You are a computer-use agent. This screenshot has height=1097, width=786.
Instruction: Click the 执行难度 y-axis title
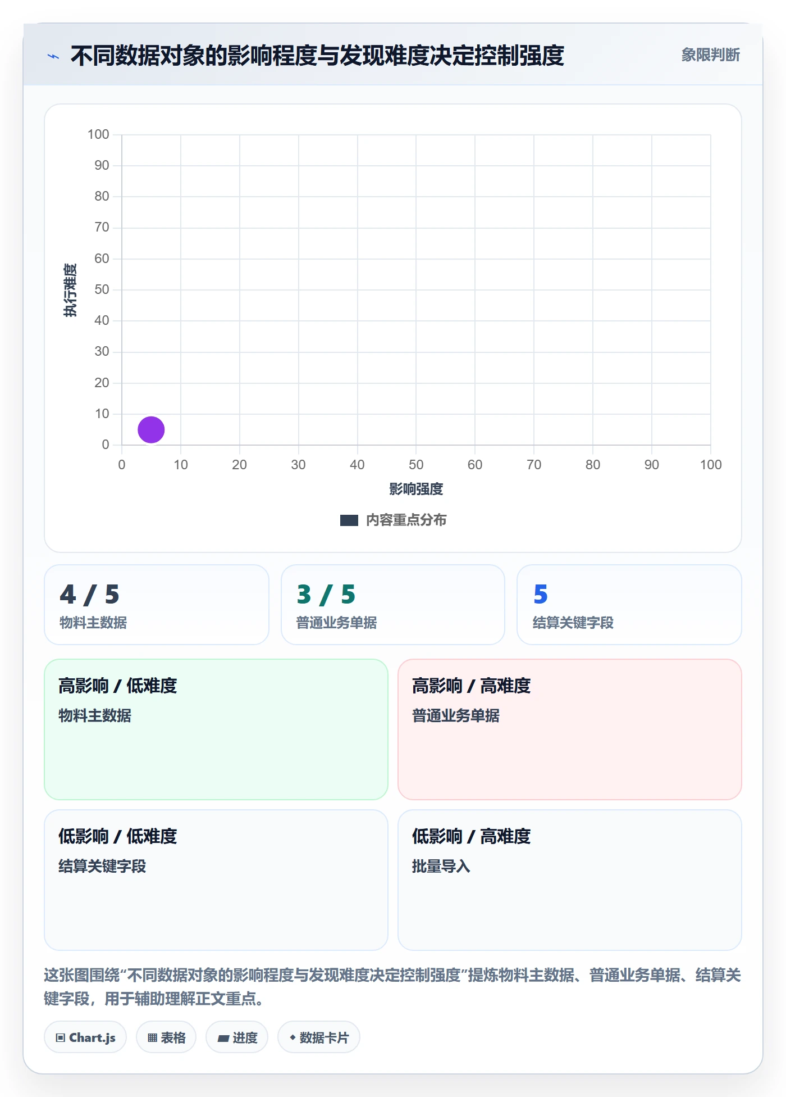70,290
